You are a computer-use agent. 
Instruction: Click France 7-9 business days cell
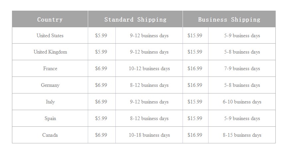pyautogui.click(x=242, y=69)
